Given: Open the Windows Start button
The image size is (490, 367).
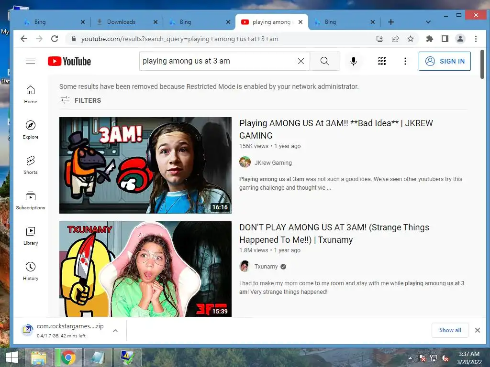Looking at the screenshot, I should 12,357.
